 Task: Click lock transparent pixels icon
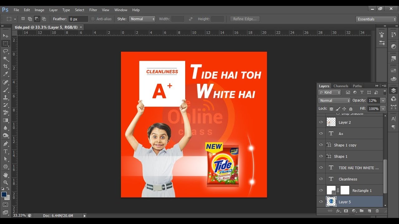click(331, 109)
